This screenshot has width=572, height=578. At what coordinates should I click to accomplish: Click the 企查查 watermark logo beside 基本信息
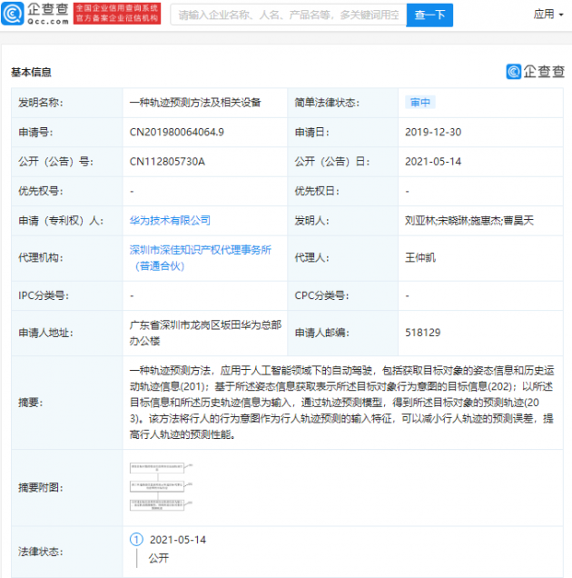[535, 72]
